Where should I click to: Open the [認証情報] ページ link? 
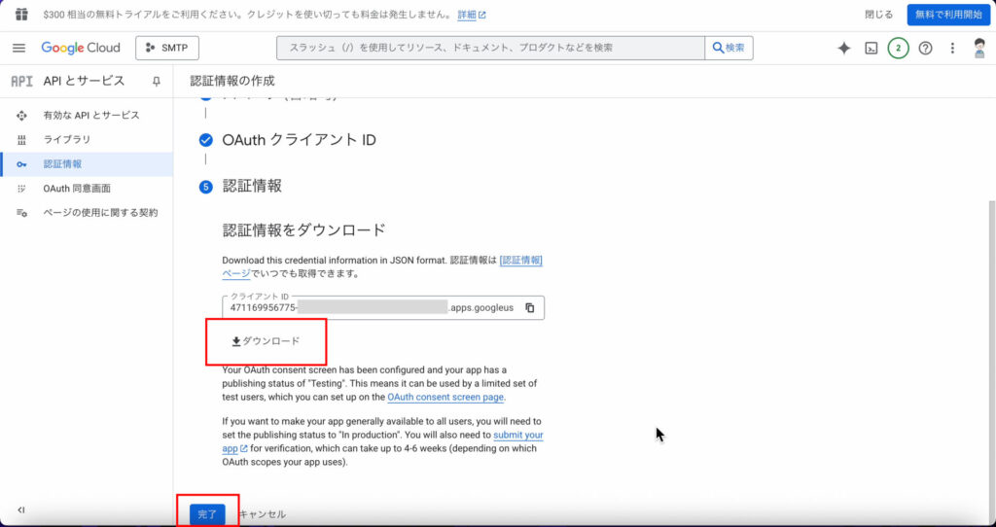(521, 261)
